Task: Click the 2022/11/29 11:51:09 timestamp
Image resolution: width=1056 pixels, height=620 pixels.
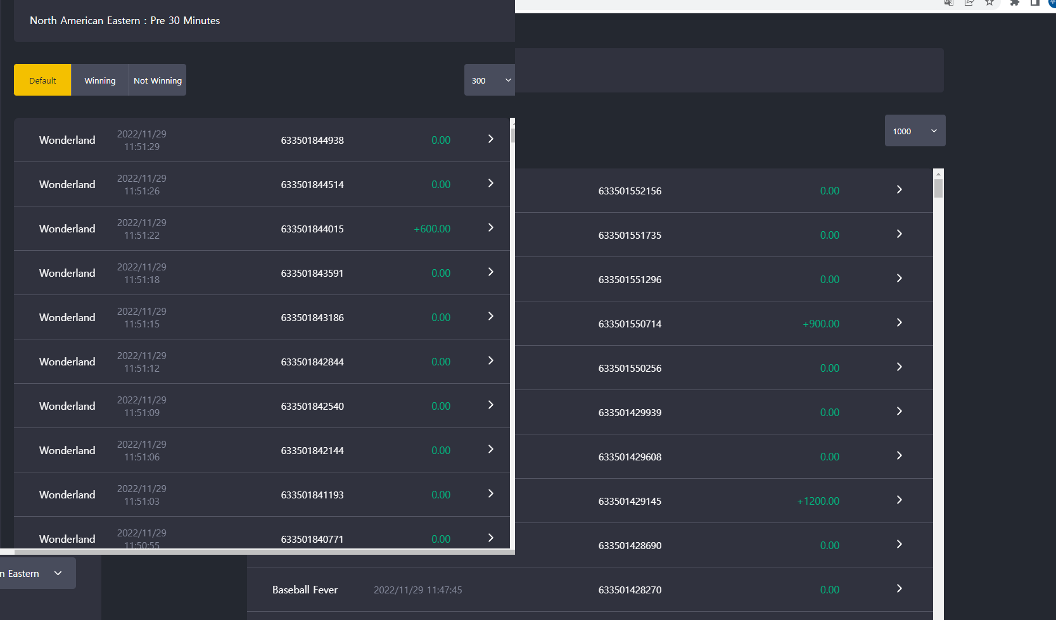Action: [x=142, y=406]
